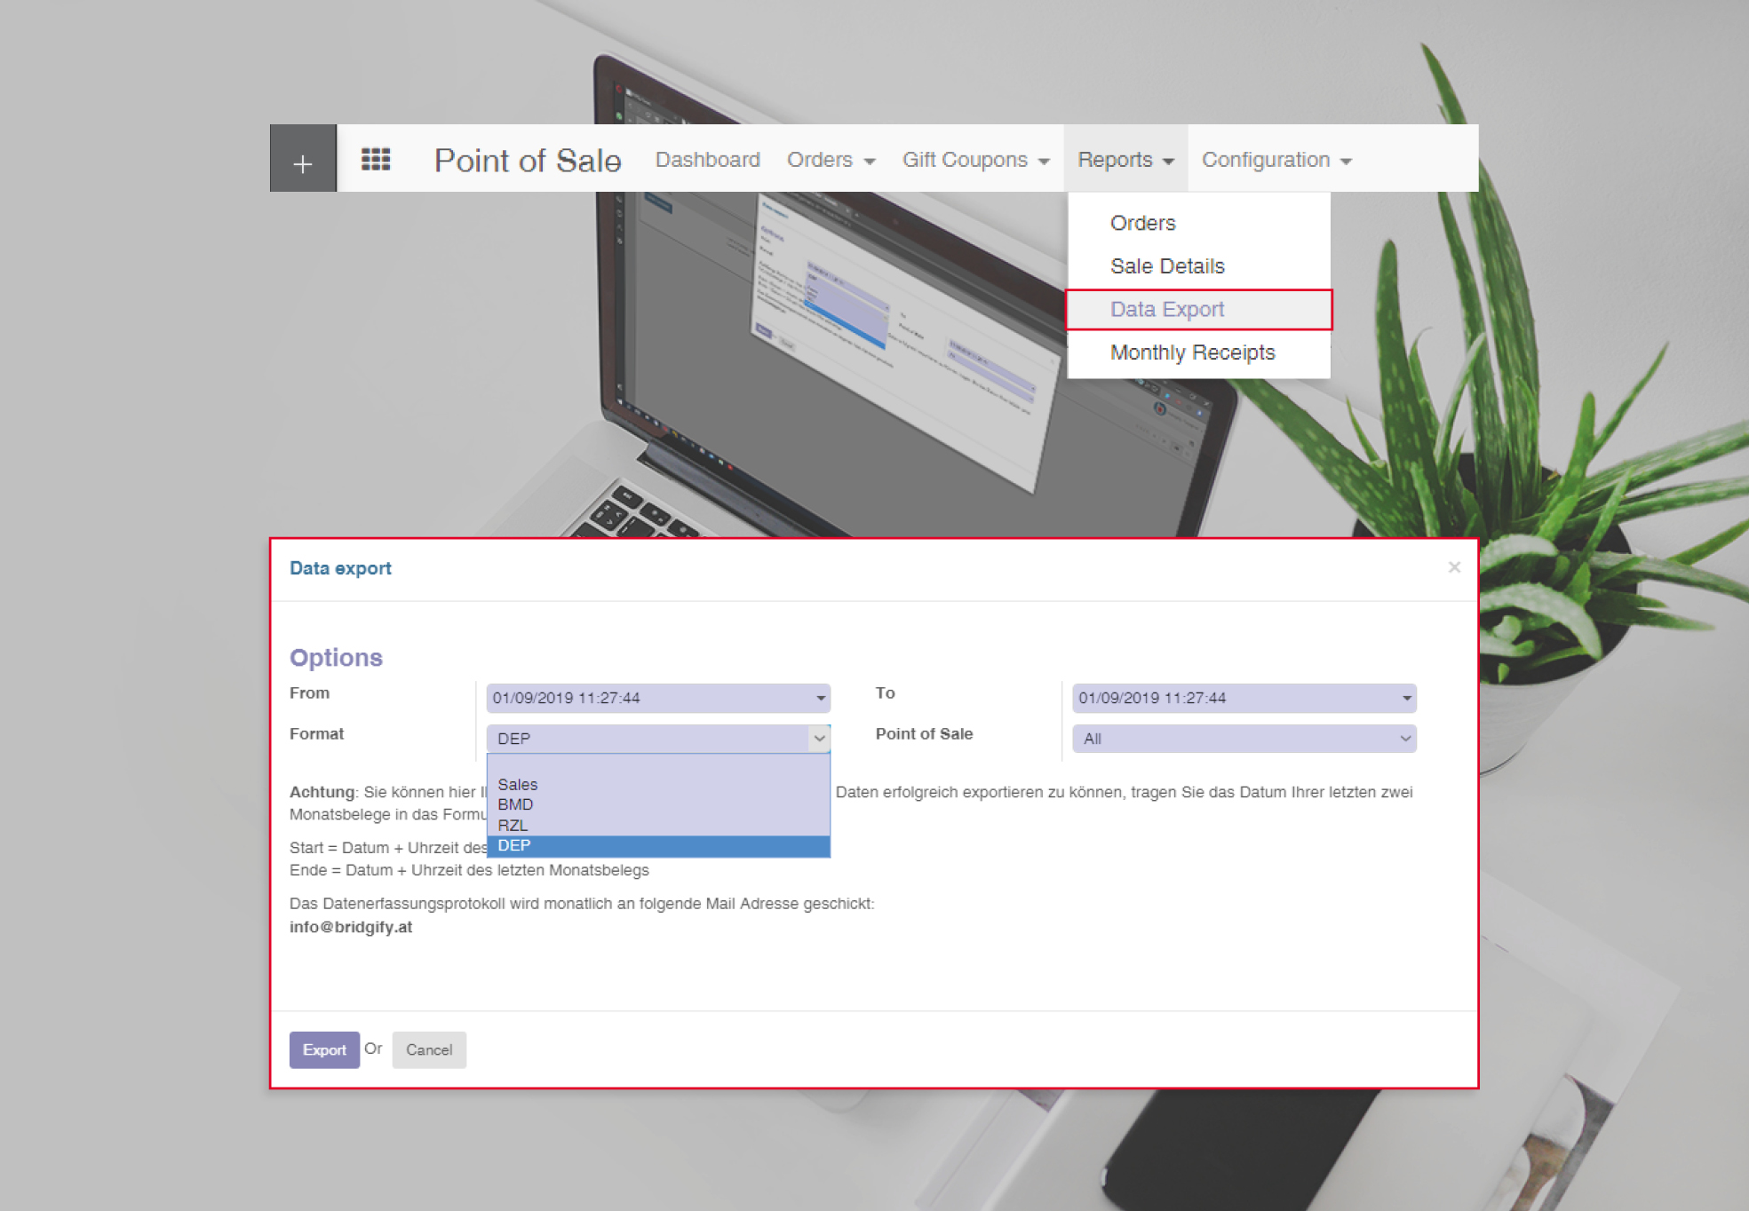Select BMD format option
The image size is (1749, 1211).
click(x=658, y=804)
